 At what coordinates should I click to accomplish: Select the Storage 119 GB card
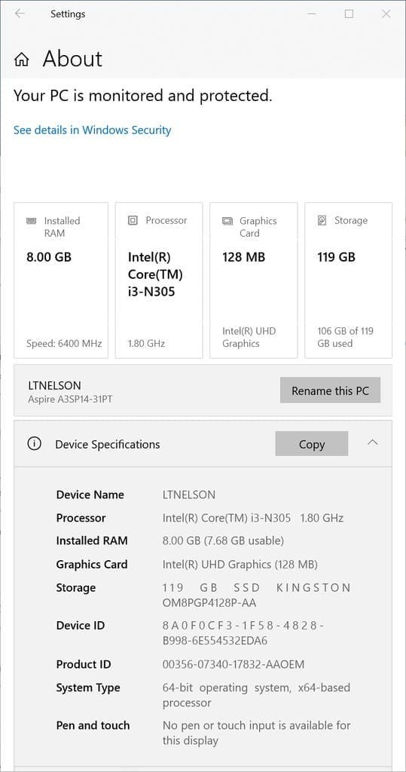349,280
